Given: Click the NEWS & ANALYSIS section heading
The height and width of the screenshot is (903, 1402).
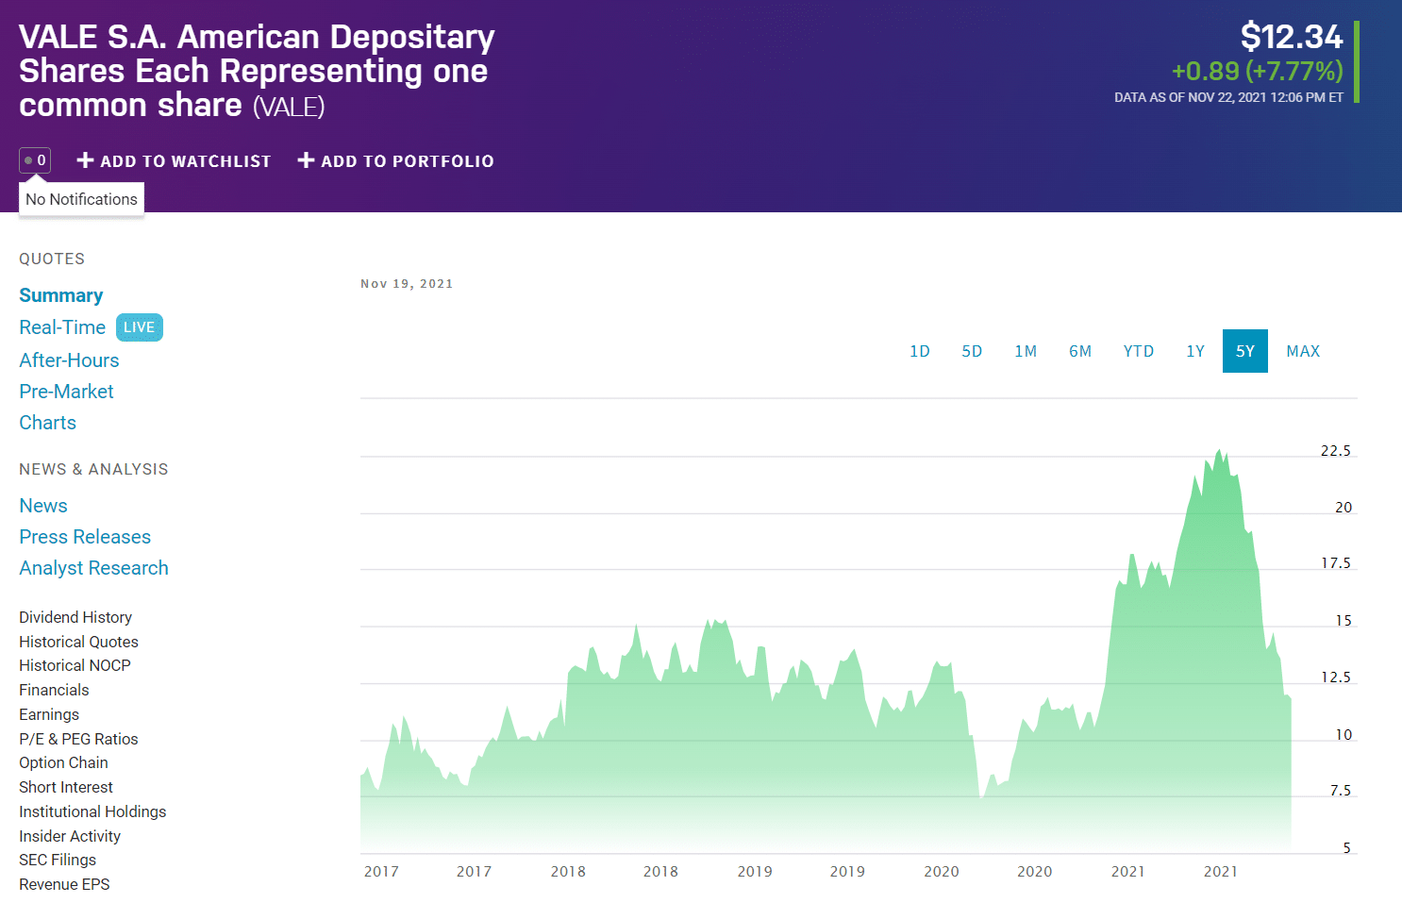Looking at the screenshot, I should coord(93,469).
